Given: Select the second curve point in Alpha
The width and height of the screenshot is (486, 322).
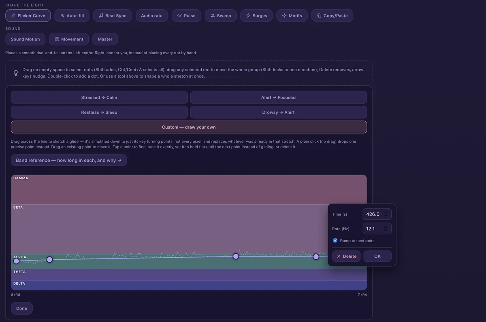Looking at the screenshot, I should tap(49, 259).
